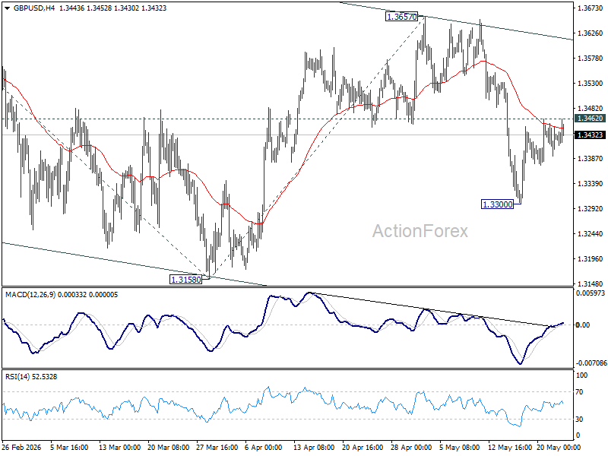Select the 1.31580 low price label
The image size is (608, 456).
186,280
